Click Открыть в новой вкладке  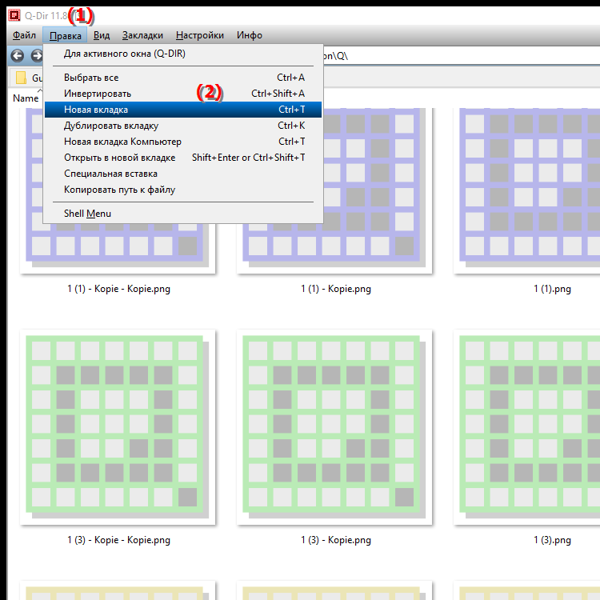coord(119,158)
